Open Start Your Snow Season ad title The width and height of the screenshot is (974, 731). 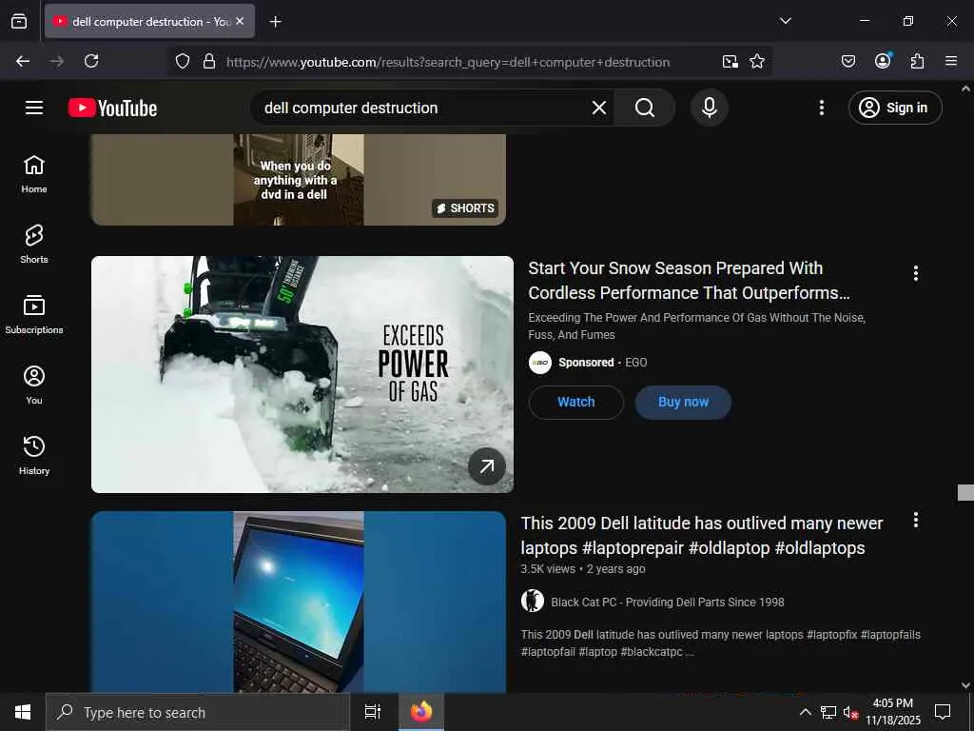click(x=689, y=281)
